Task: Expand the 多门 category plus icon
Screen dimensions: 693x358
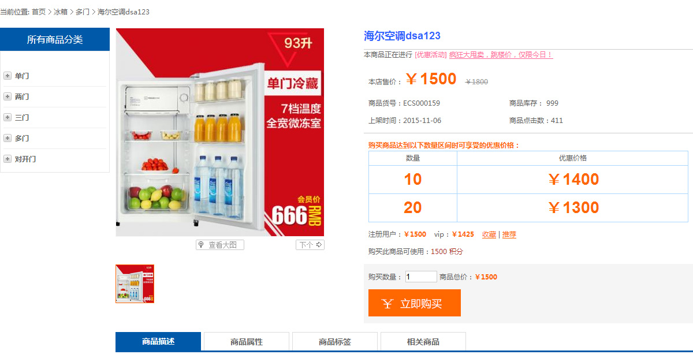Action: [8, 138]
